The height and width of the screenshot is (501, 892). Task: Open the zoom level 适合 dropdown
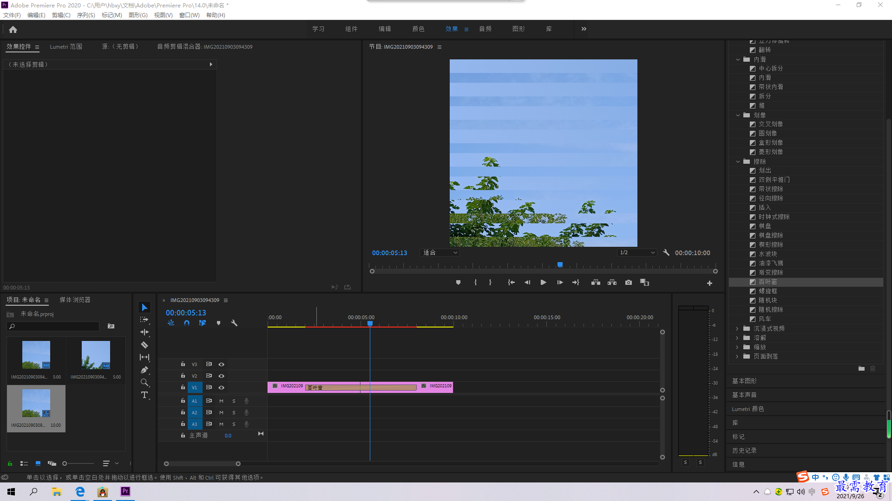coord(439,253)
